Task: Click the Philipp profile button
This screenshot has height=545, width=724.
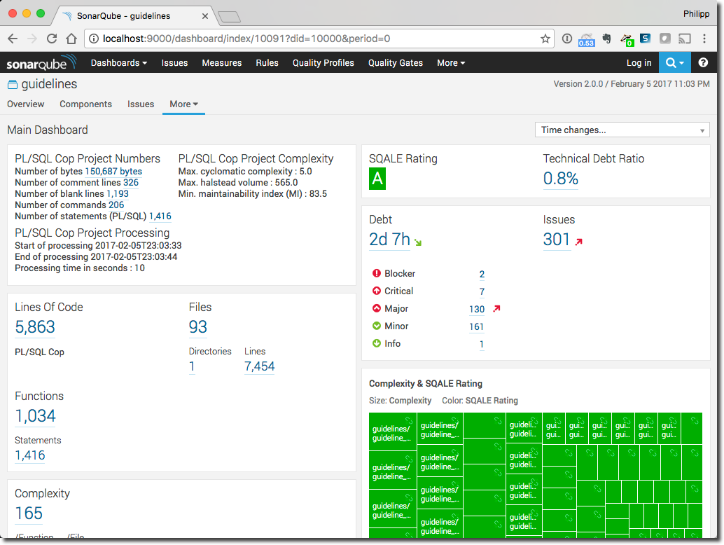Action: coord(696,14)
